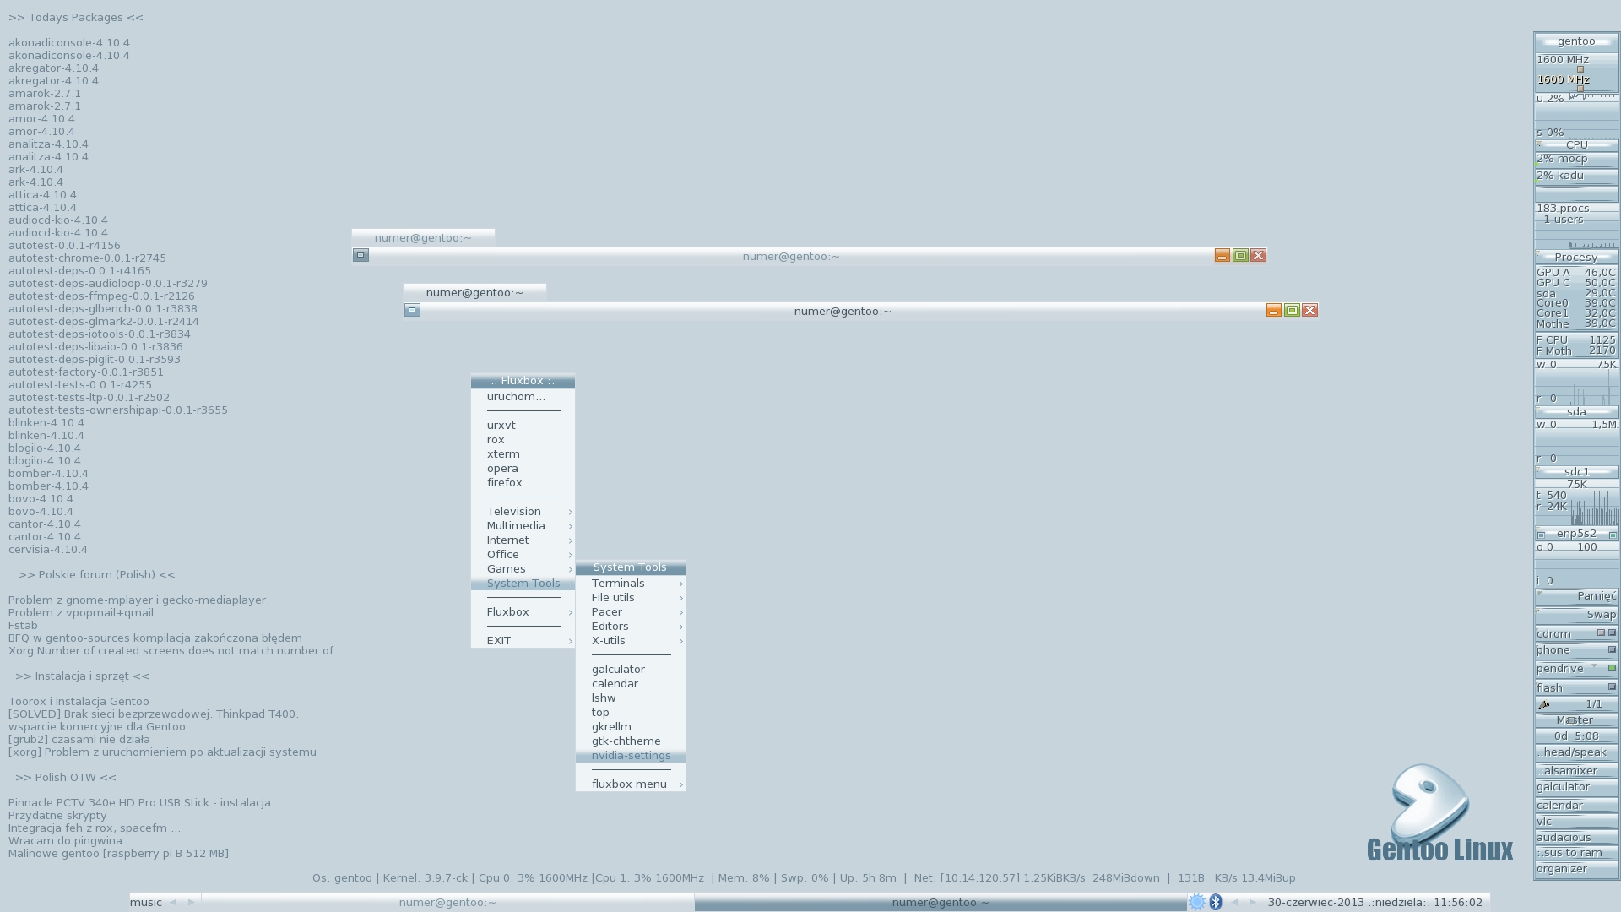Activate the dimmed numer@gentoo taskbar entry
The height and width of the screenshot is (912, 1621).
click(447, 902)
